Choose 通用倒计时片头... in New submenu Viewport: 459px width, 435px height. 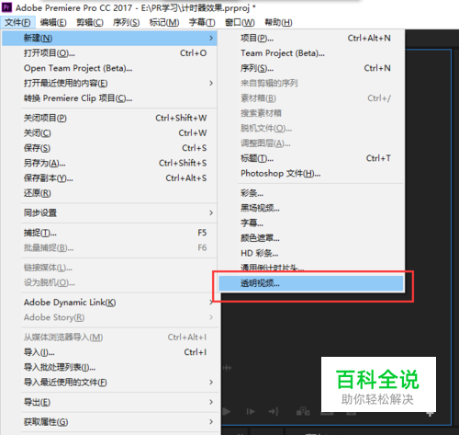311,268
